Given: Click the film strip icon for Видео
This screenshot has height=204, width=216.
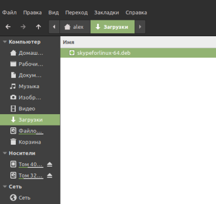Looking at the screenshot, I should (13, 108).
